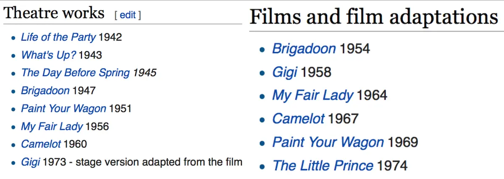Click the Theatre works section heading
The height and width of the screenshot is (179, 504).
(x=54, y=13)
